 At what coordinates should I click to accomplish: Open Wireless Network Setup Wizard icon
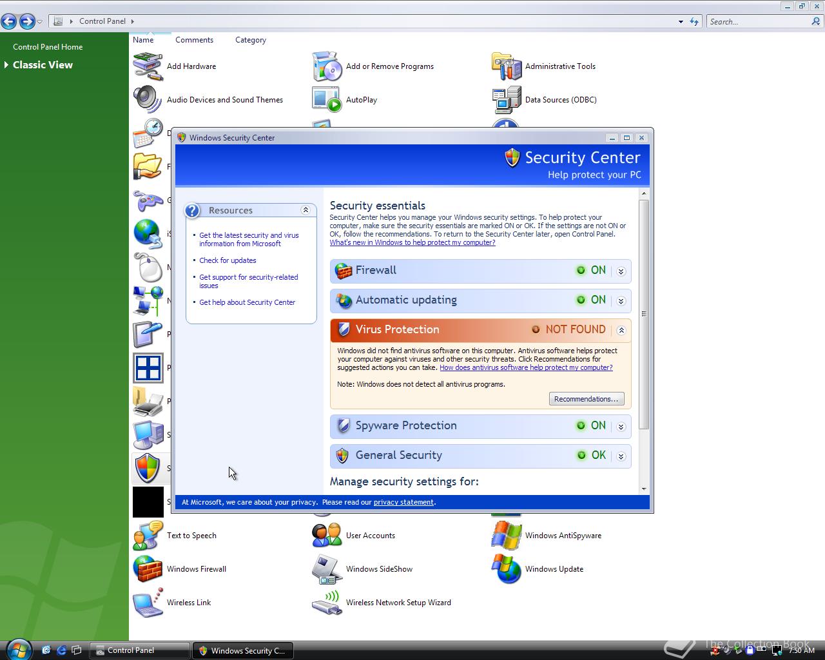[x=327, y=603]
